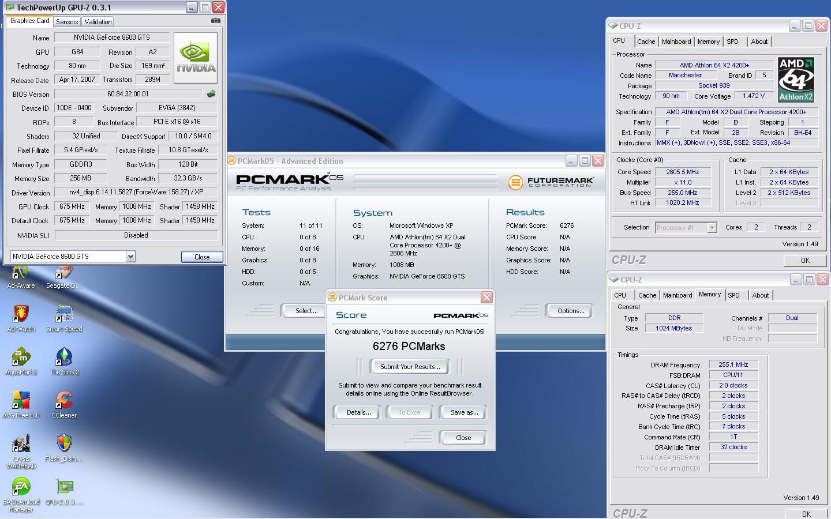831x519 pixels.
Task: Open the About tab in upper CPU-Z window
Action: click(x=759, y=42)
